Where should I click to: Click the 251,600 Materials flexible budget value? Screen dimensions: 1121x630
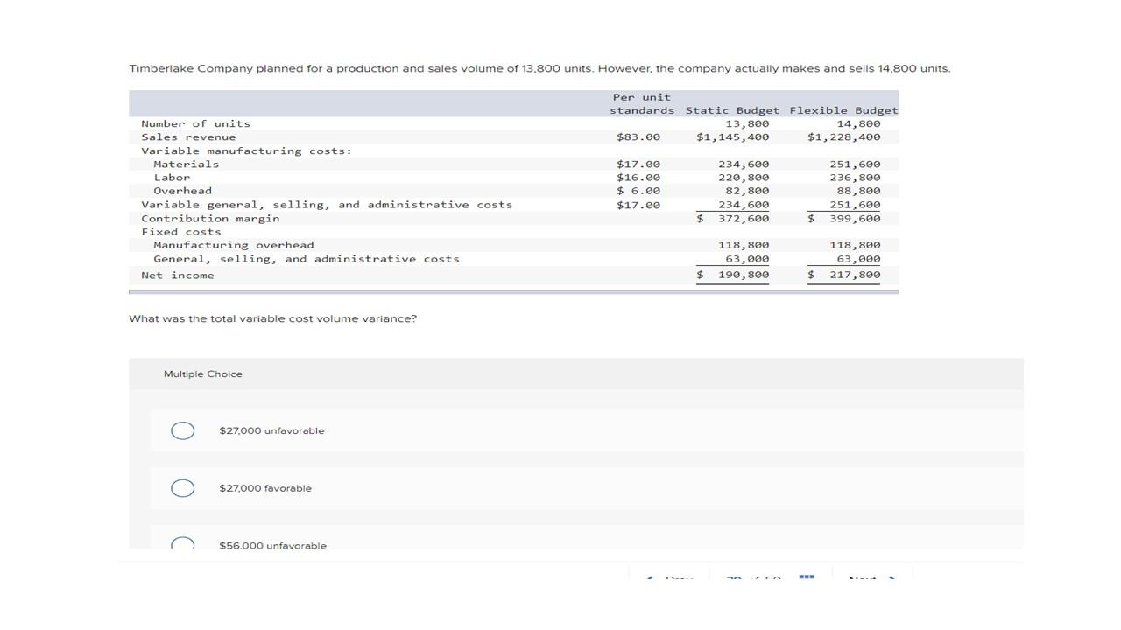point(856,164)
